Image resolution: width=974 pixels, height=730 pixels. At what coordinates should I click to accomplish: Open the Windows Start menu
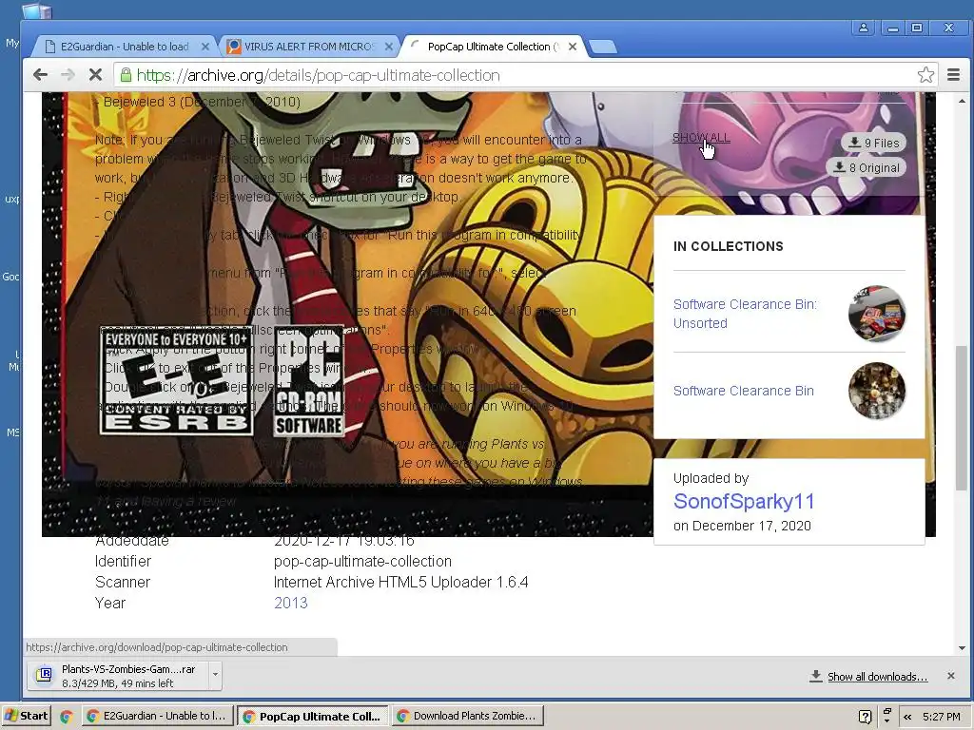coord(26,716)
